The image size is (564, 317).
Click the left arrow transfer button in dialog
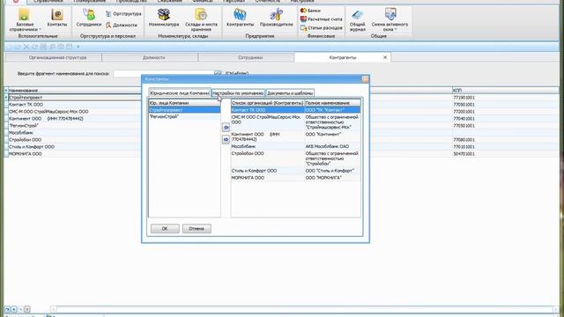(x=226, y=127)
